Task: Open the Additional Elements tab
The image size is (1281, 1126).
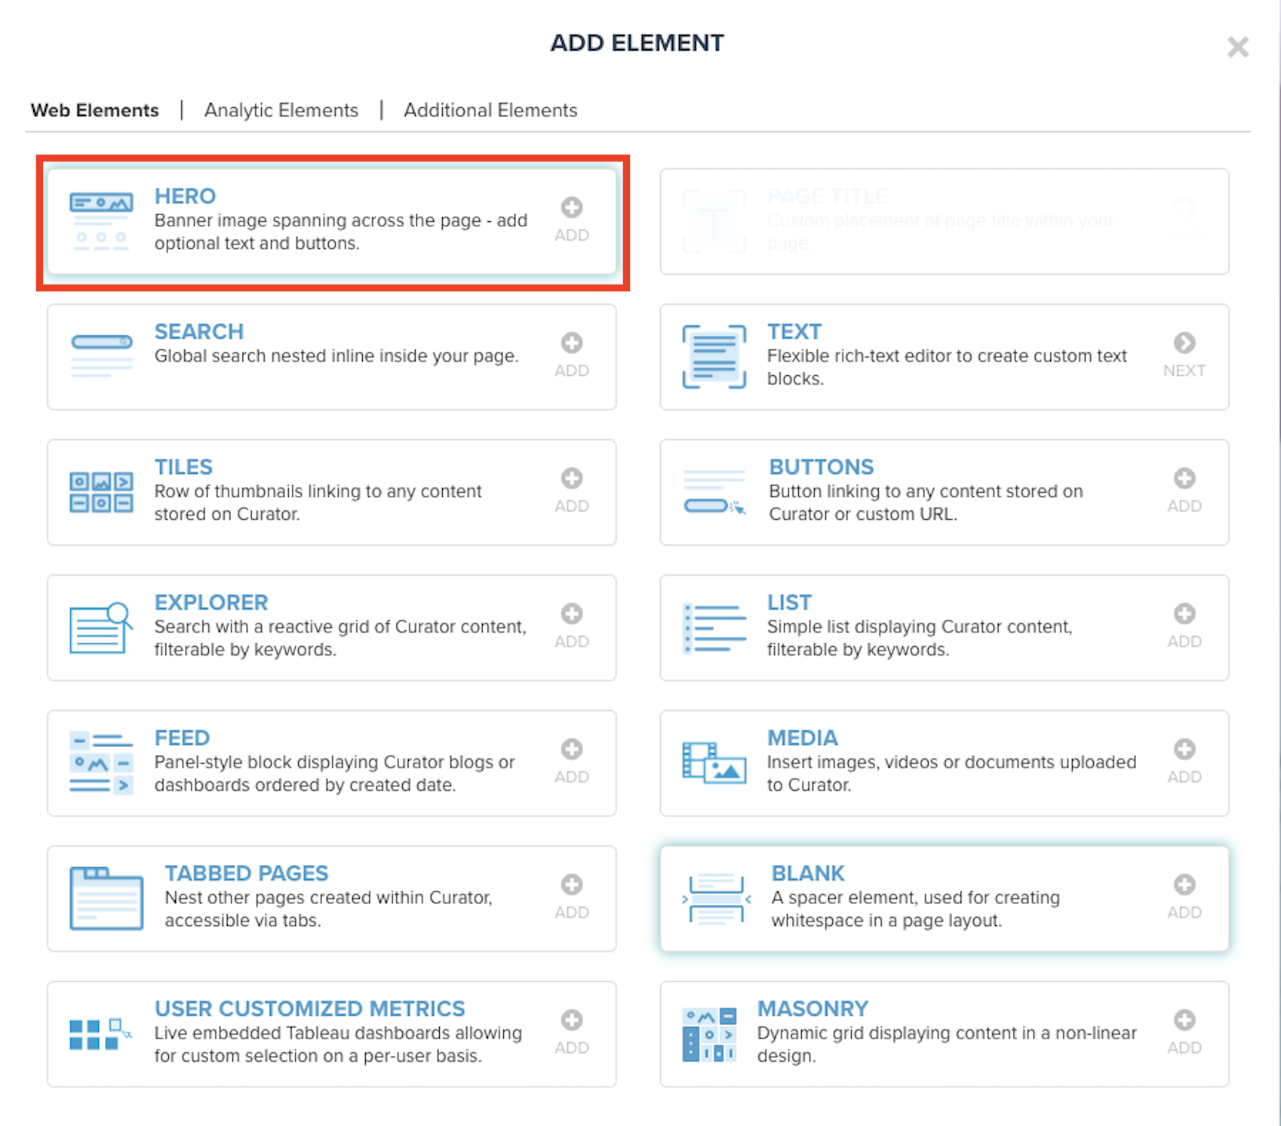Action: click(490, 110)
